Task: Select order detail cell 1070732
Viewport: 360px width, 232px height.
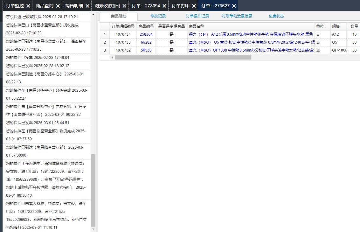Action: [x=123, y=50]
